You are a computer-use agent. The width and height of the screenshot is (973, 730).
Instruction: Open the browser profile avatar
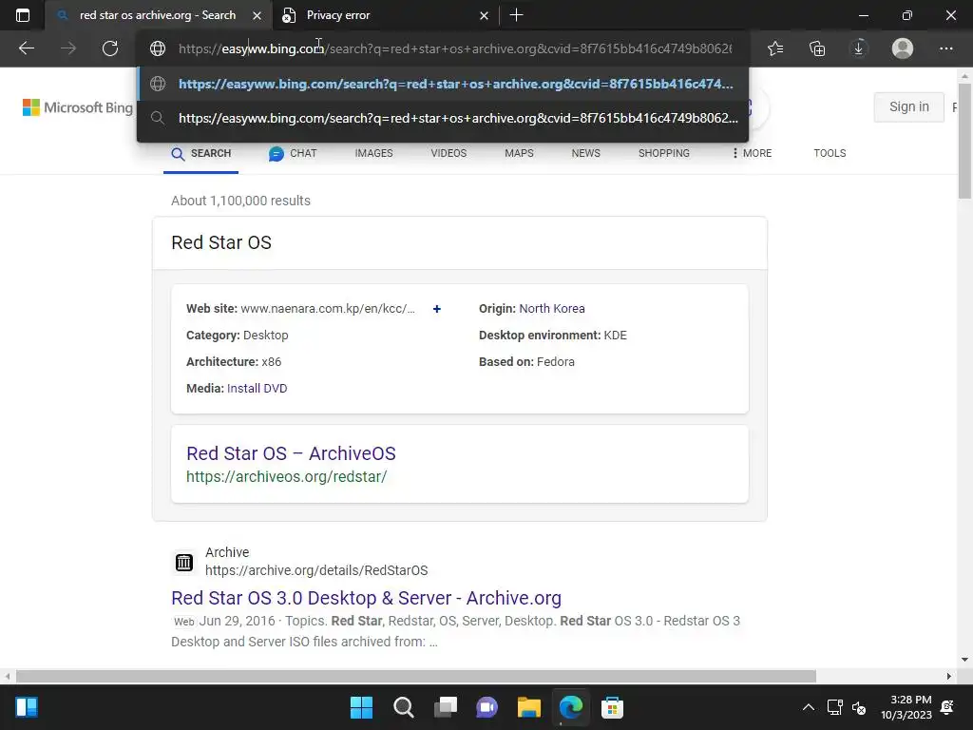[903, 48]
